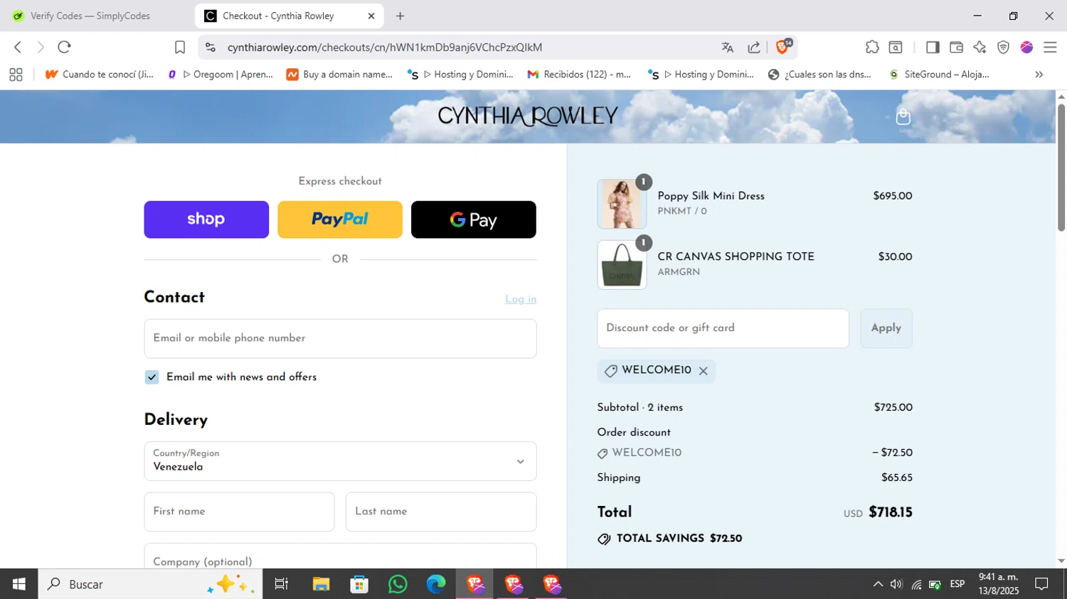The image size is (1067, 599).
Task: Focus the Email or mobile phone field
Action: coord(340,339)
